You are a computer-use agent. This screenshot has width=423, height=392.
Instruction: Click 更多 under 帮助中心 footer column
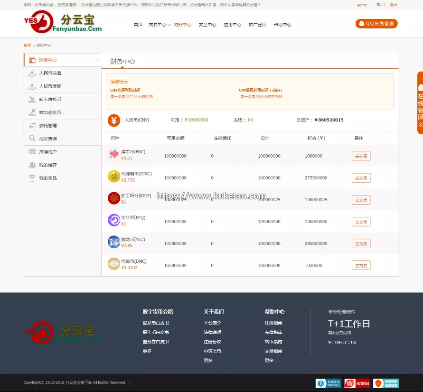tap(269, 361)
